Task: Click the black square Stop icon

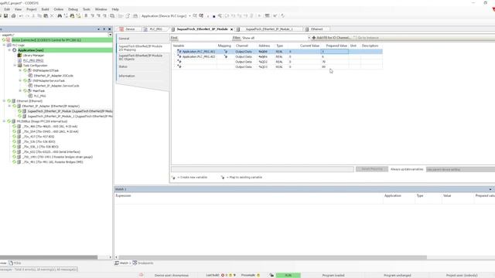Action: (214, 16)
